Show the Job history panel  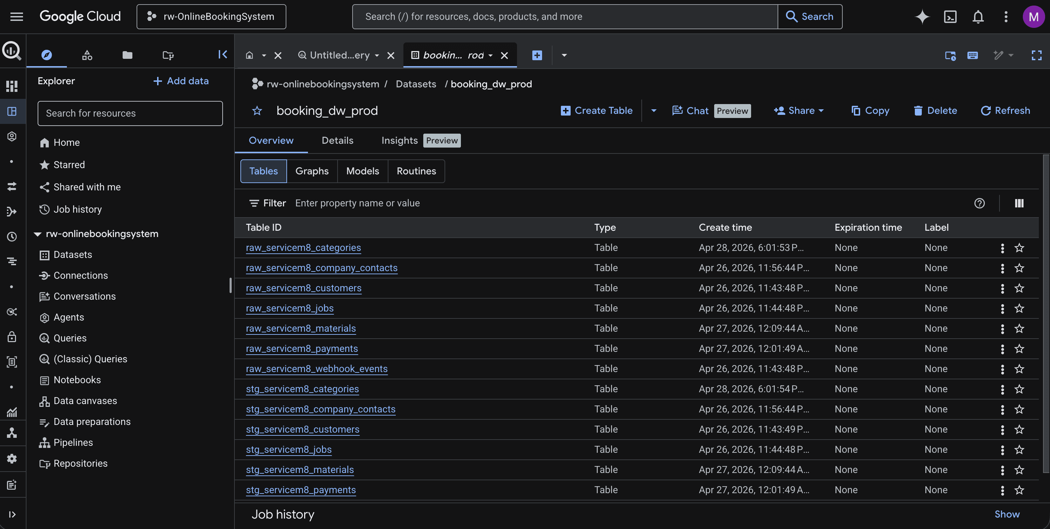(x=1007, y=514)
